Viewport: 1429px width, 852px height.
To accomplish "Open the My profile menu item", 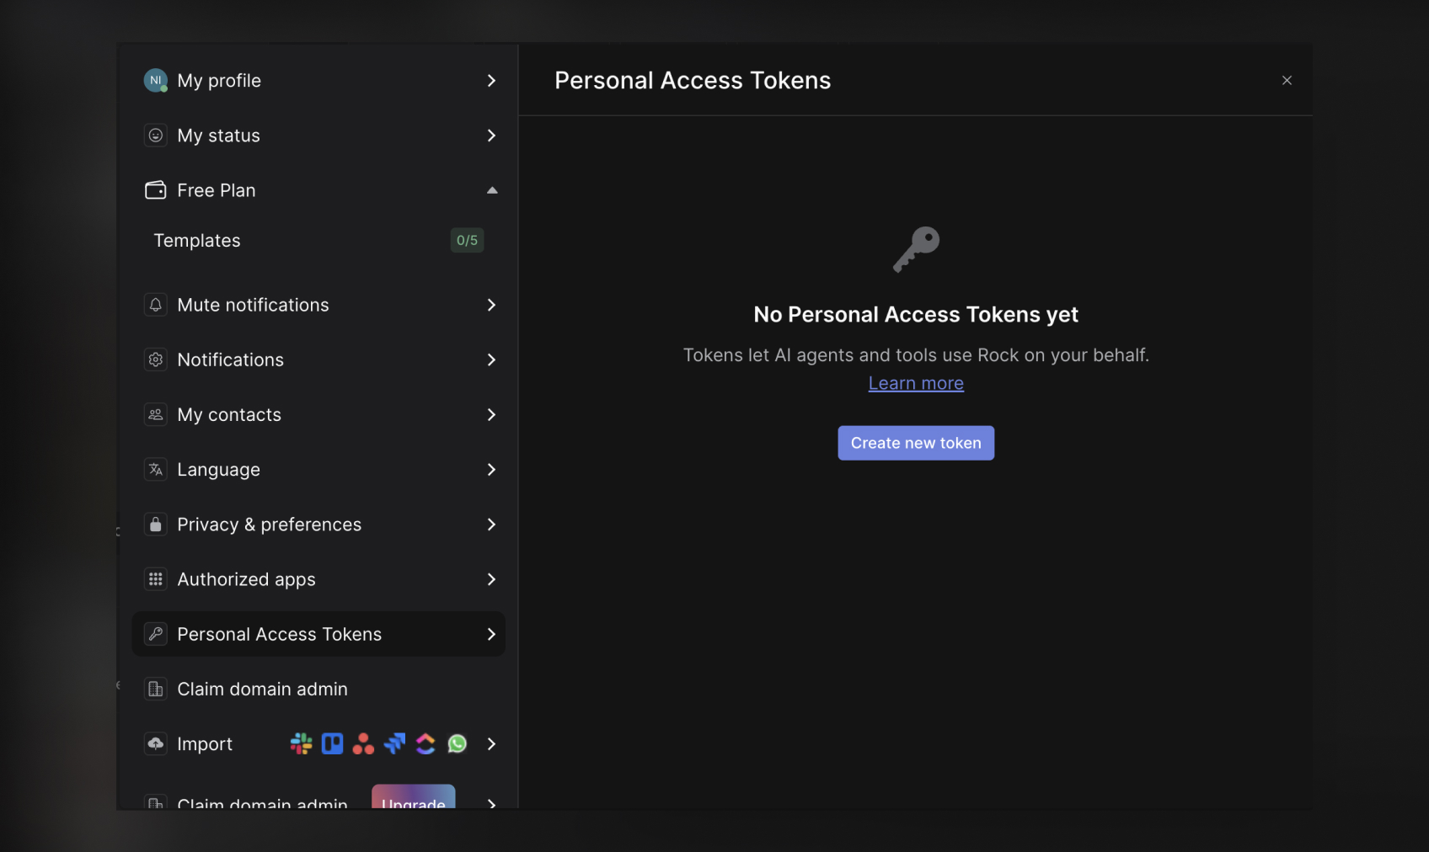I will click(x=318, y=81).
